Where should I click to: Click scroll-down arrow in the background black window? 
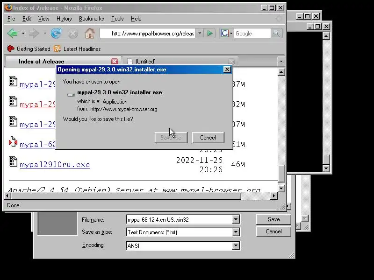tap(326, 168)
